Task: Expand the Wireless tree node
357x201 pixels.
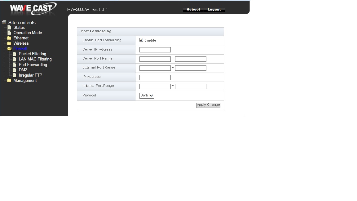Action: point(21,43)
